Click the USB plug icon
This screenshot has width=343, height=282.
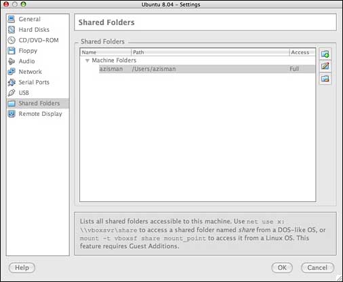12,93
